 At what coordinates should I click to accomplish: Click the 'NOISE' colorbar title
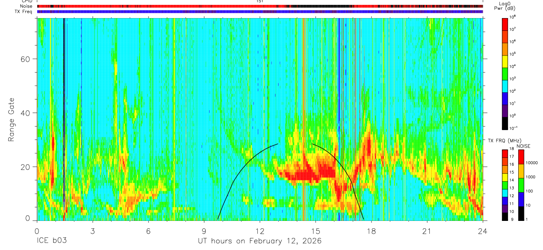tap(524, 146)
